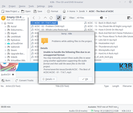Screen dimensions: 133x113
Task: Select the Thunderstruck.mp3 file
Action: pos(106,47)
